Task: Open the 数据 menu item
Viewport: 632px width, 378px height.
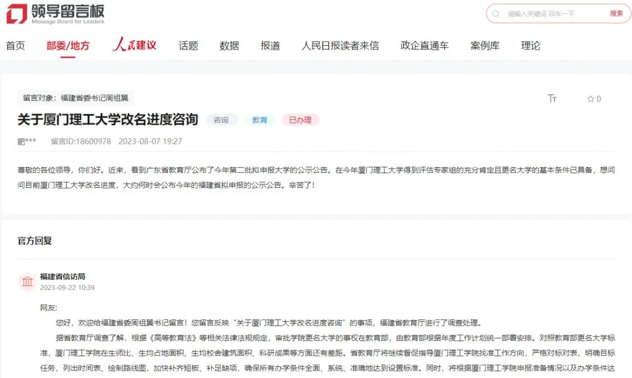Action: click(x=229, y=44)
